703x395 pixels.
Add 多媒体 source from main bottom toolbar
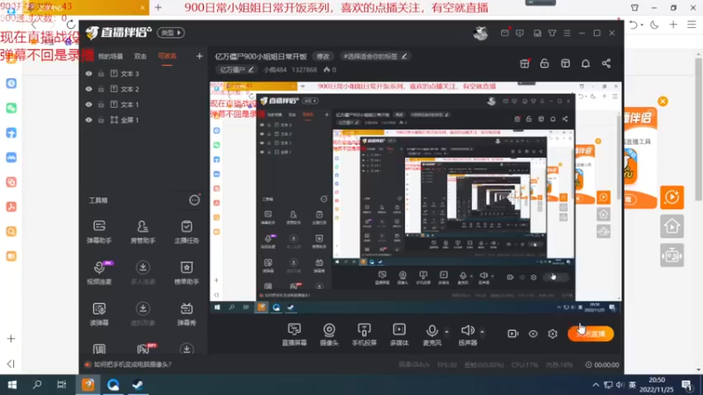tap(399, 334)
